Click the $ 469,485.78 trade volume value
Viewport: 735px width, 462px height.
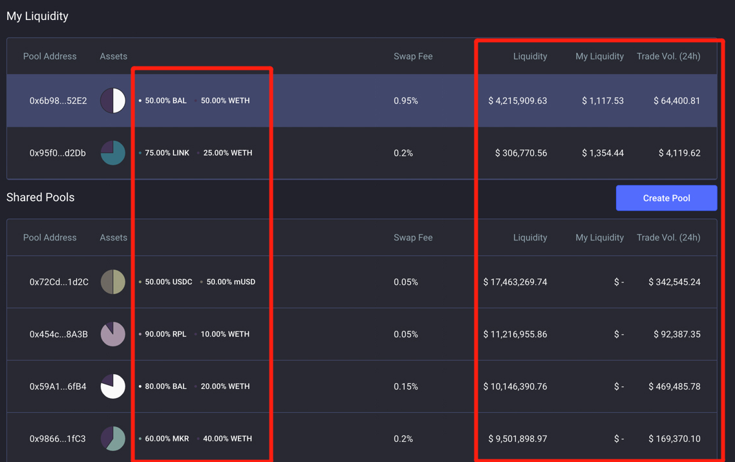tap(674, 386)
